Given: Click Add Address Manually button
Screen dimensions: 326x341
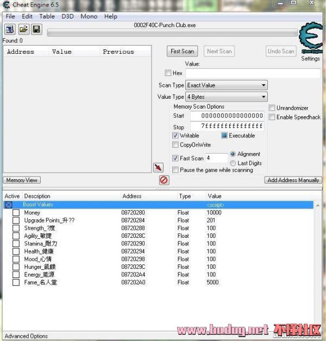Looking at the screenshot, I should tap(293, 180).
